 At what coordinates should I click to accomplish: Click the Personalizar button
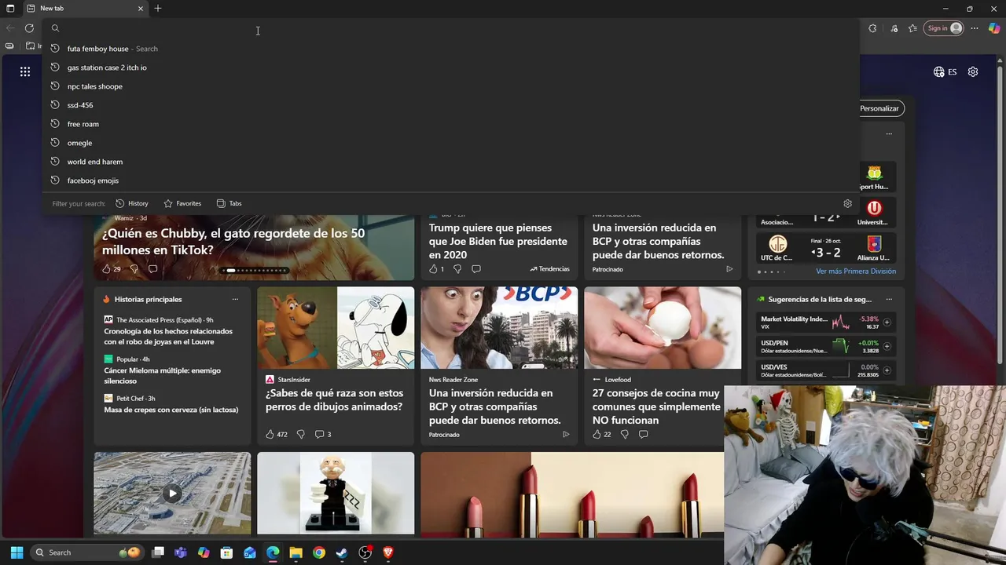(x=879, y=108)
